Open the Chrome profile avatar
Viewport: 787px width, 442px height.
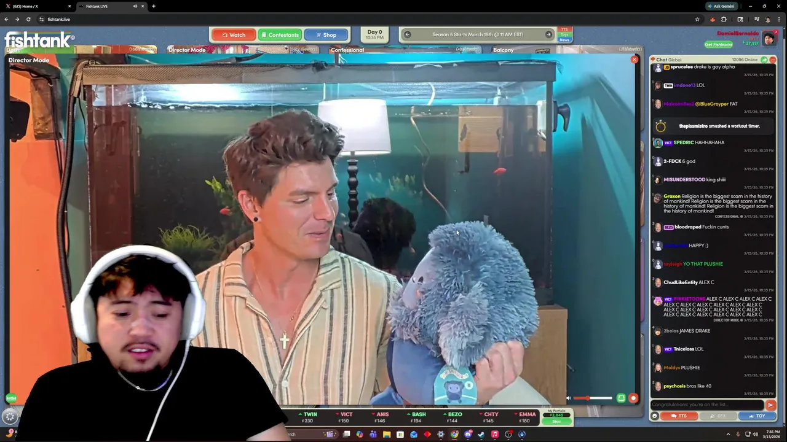click(768, 19)
